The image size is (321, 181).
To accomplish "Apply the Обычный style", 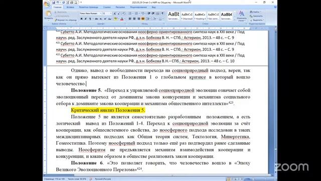I will pos(187,16).
